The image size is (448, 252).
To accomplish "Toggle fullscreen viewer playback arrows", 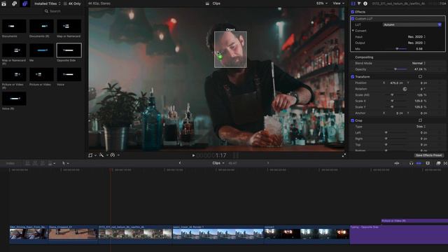I will point(344,155).
